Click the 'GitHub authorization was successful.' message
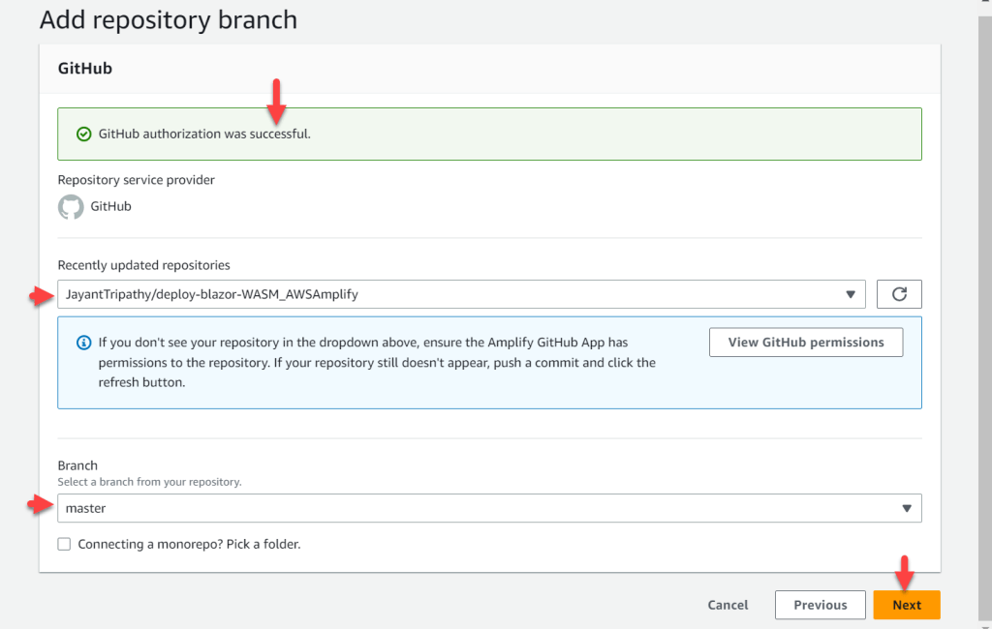 click(204, 134)
